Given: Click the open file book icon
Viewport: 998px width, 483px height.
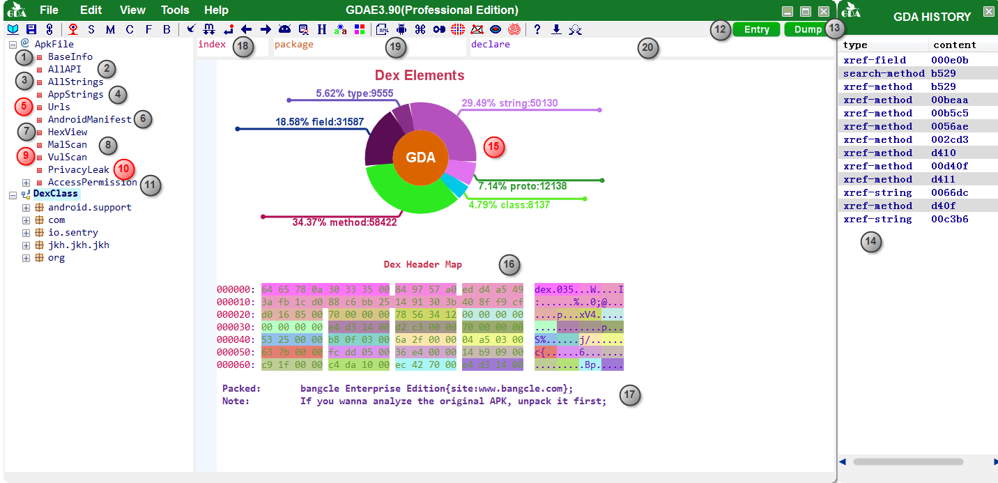Looking at the screenshot, I should [13, 29].
